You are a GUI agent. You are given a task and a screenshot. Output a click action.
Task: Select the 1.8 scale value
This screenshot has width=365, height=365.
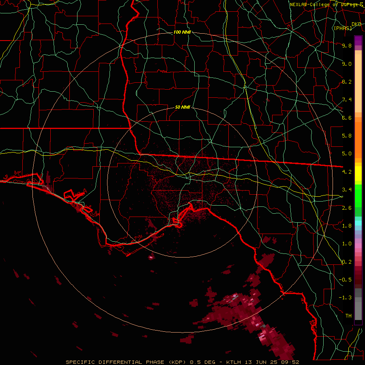(347, 226)
